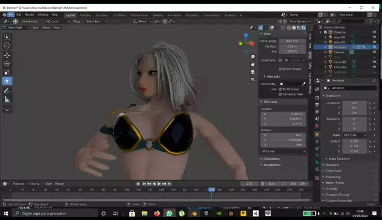Open the File menu

click(11, 15)
